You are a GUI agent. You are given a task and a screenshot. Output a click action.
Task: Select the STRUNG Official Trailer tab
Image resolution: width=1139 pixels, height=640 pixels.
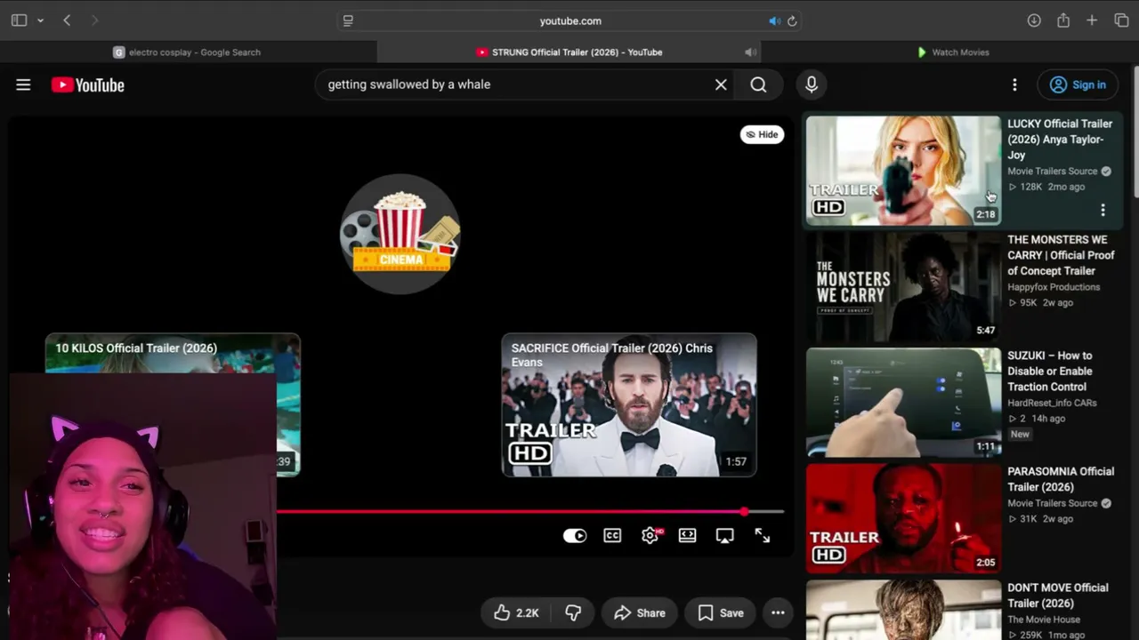(569, 52)
